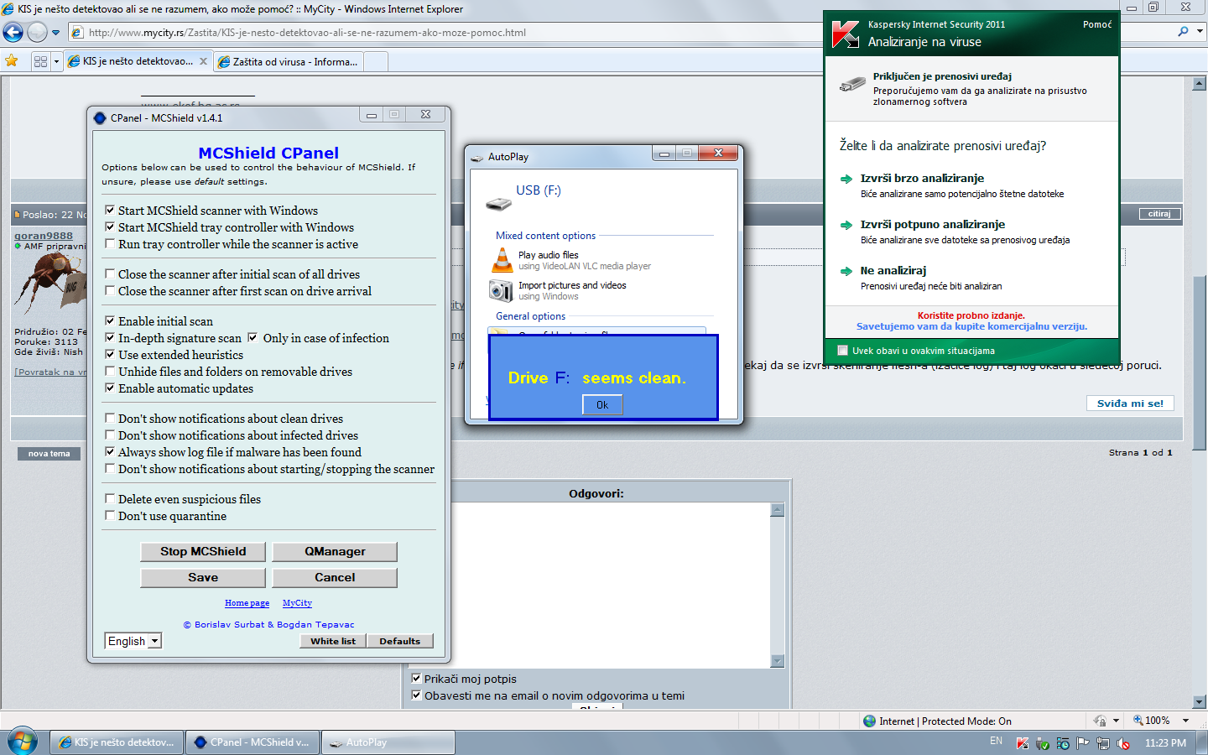
Task: Uncheck 'Enable initial scan' in MCShield
Action: pos(110,321)
